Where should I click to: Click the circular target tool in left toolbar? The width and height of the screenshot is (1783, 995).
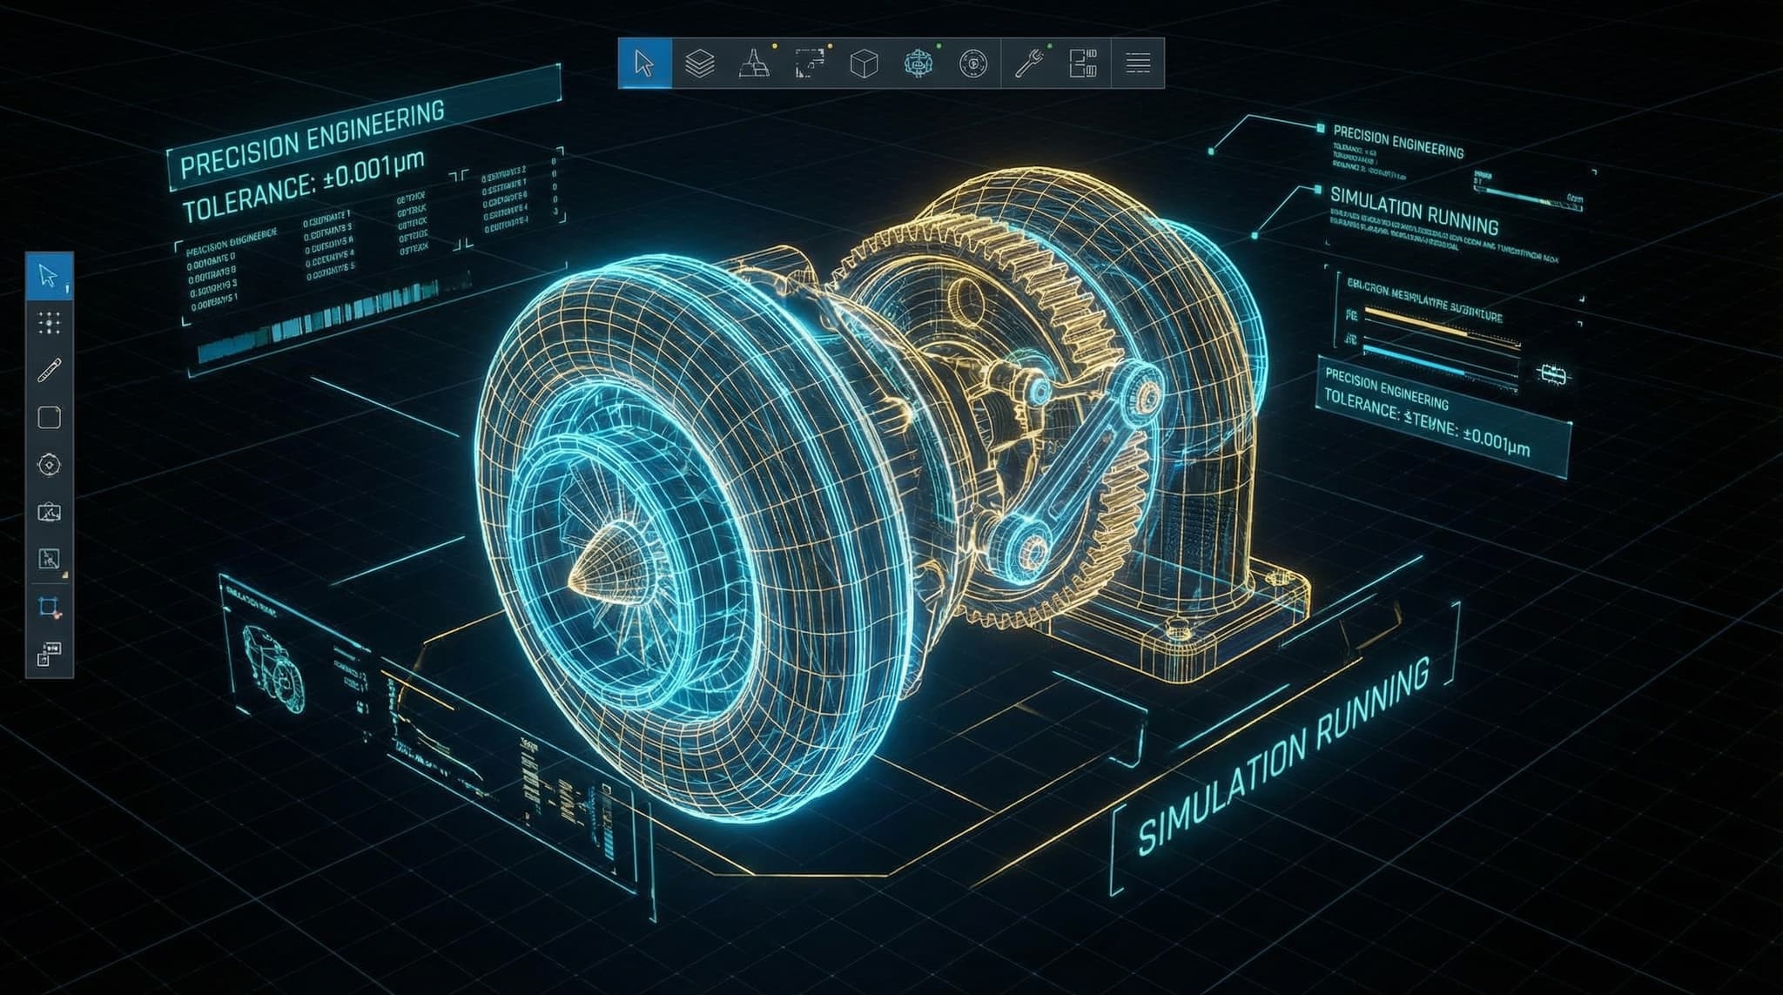(50, 465)
